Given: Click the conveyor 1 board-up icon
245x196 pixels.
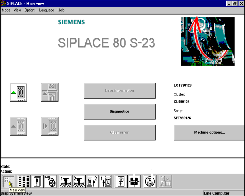Looking at the screenshot, I should tap(106, 181).
